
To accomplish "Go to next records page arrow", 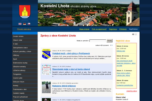I will (112, 45).
